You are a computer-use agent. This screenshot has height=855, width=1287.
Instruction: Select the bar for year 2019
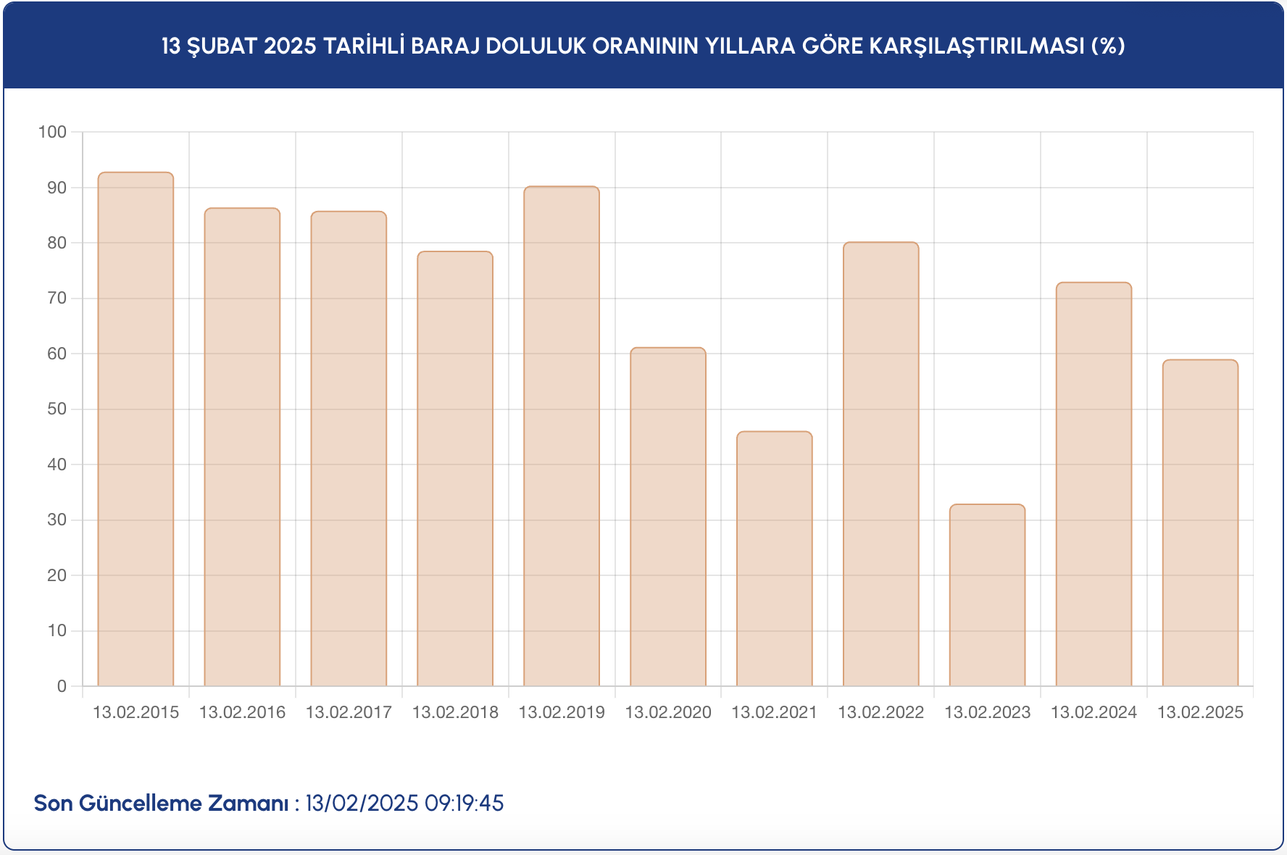tap(562, 436)
